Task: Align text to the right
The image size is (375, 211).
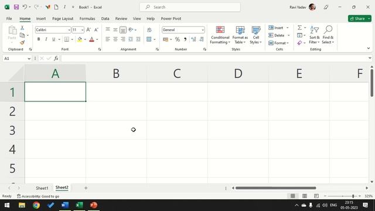Action: 123,39
